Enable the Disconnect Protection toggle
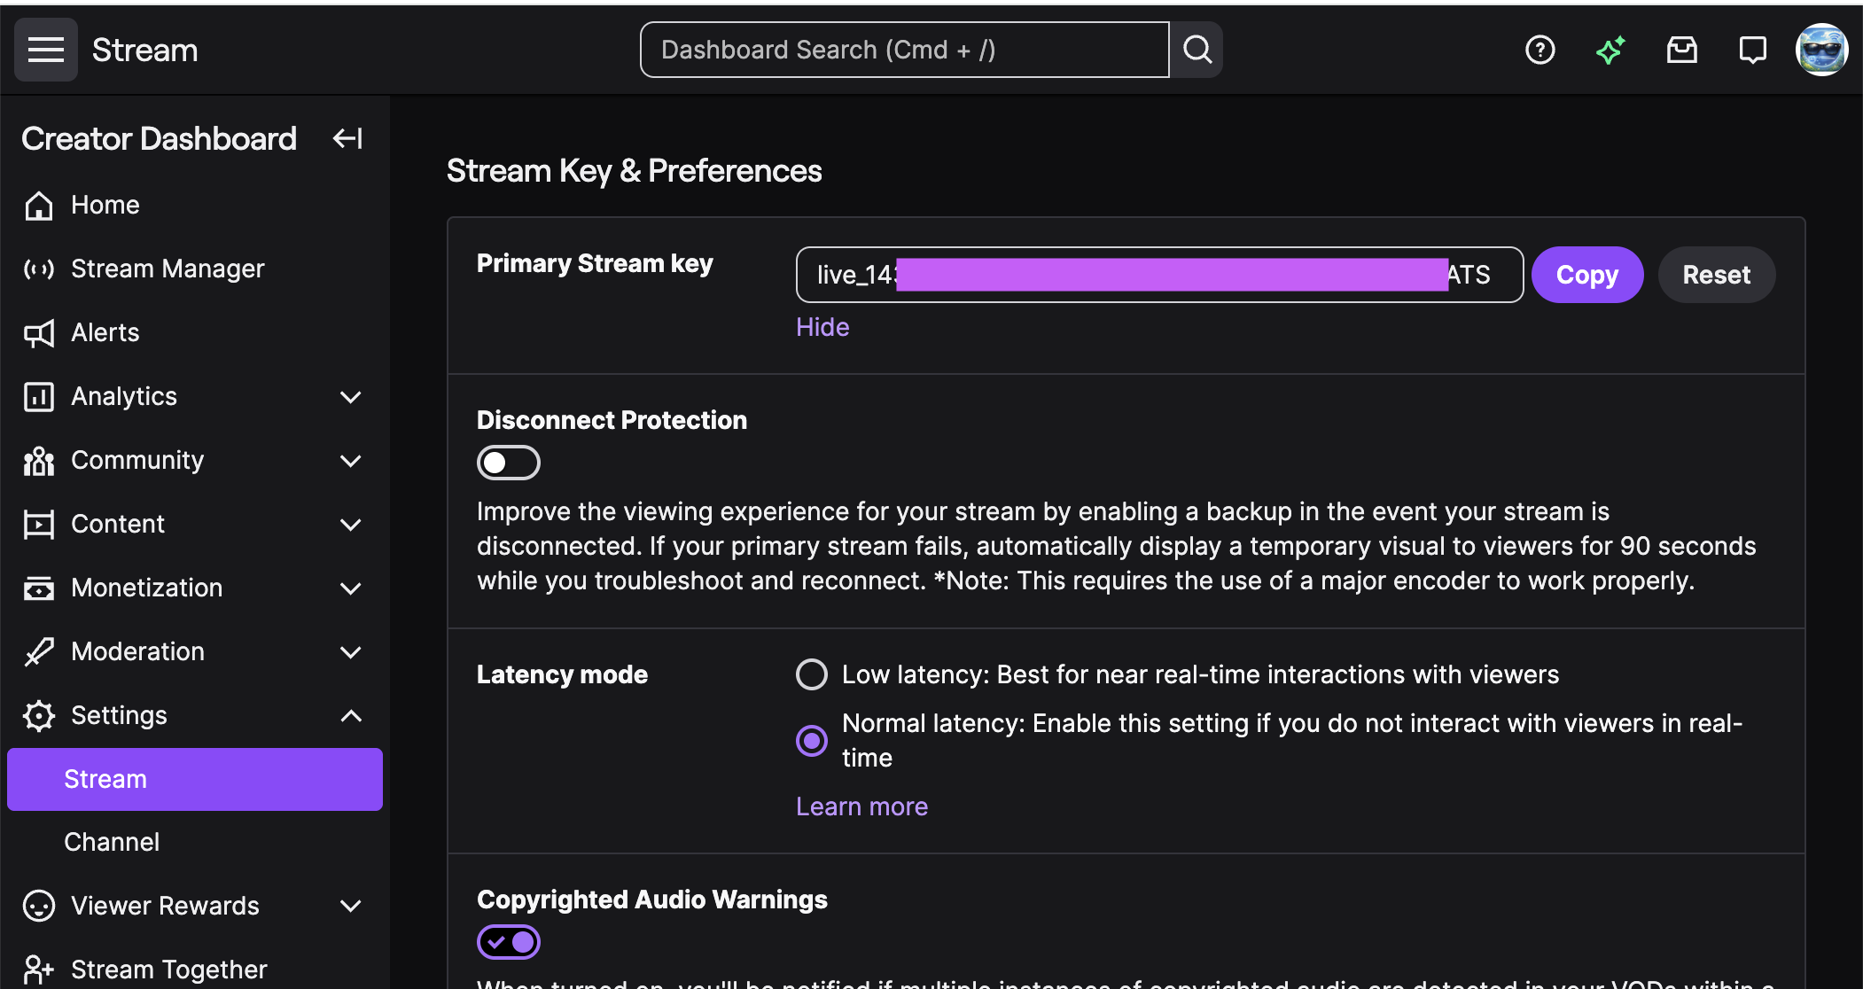 pyautogui.click(x=509, y=463)
